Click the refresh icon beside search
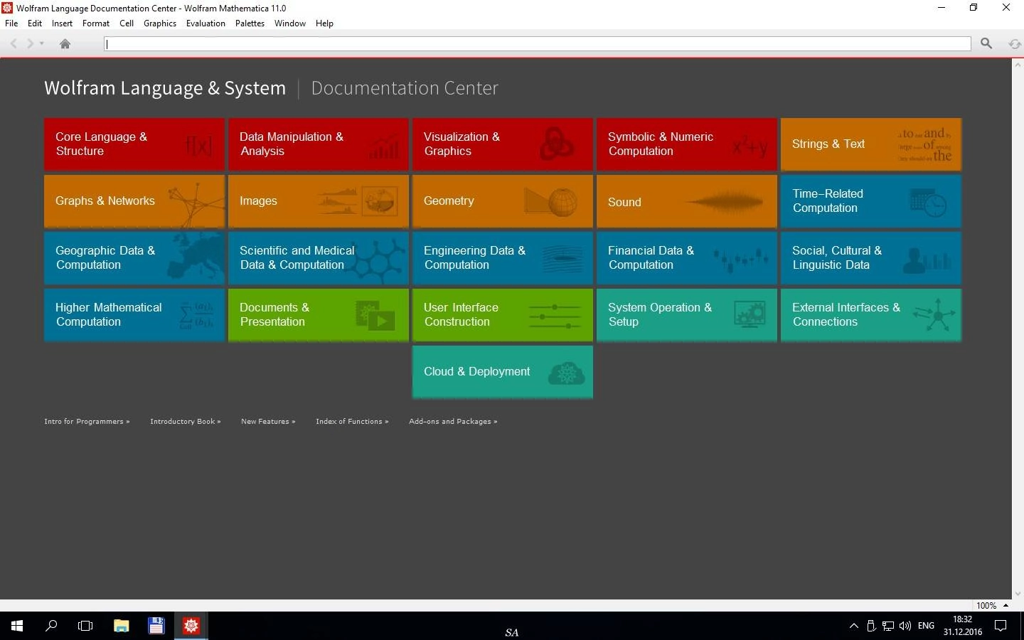The height and width of the screenshot is (640, 1024). pyautogui.click(x=1014, y=44)
